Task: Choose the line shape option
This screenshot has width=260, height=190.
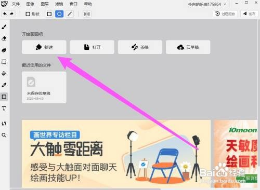Action: click(70, 14)
